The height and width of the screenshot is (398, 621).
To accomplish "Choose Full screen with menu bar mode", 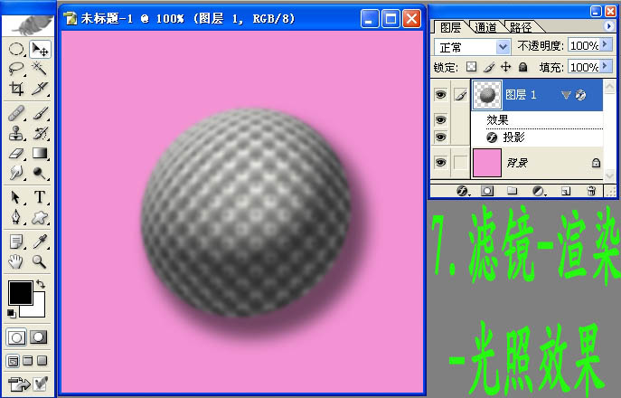I will tap(28, 361).
